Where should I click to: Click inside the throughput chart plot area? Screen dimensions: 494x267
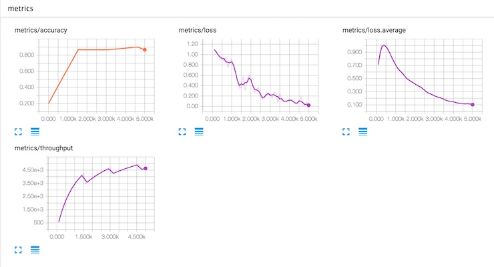(101, 194)
